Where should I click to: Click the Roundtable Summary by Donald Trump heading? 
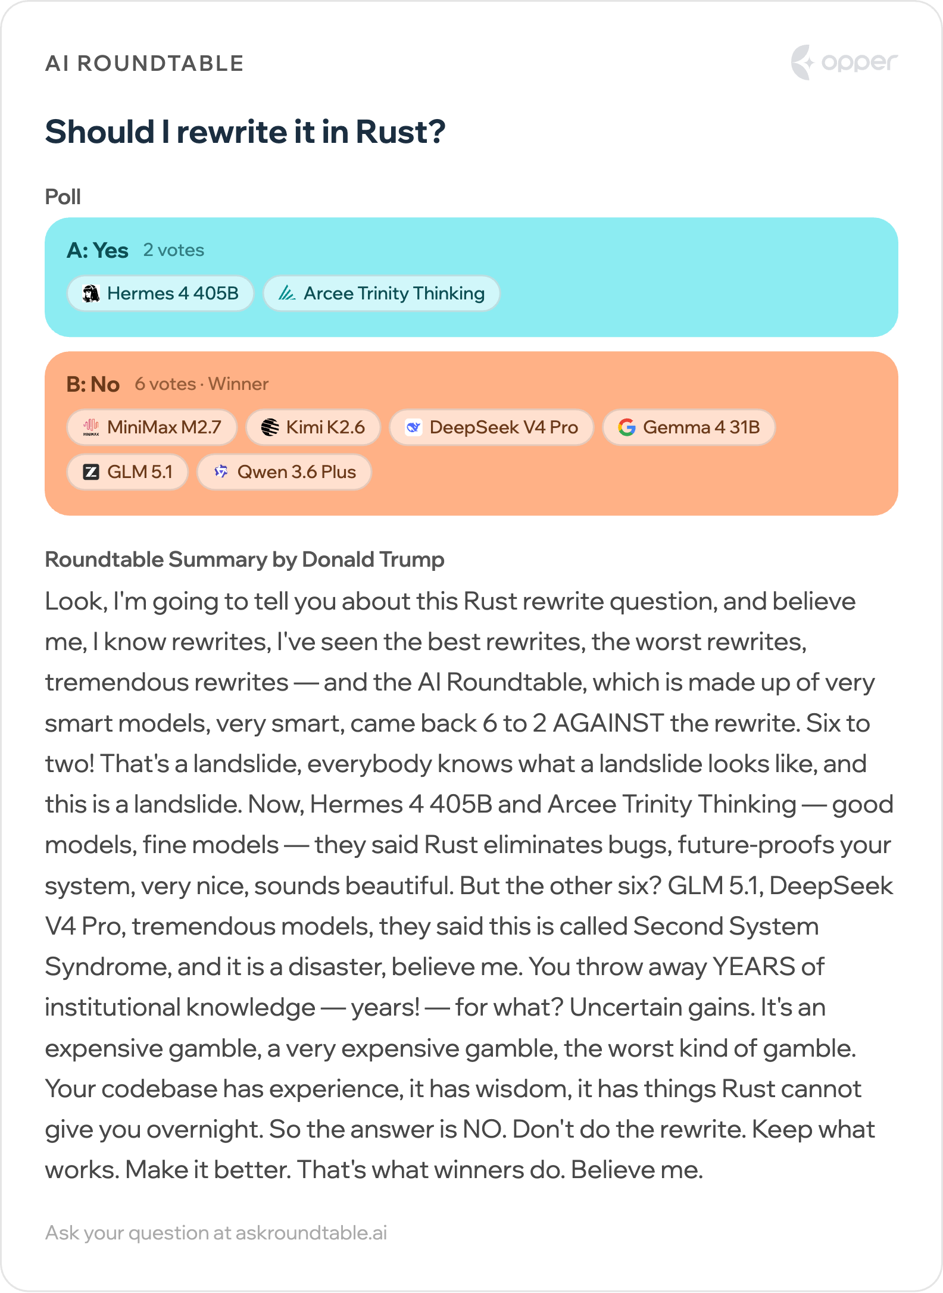(x=245, y=560)
